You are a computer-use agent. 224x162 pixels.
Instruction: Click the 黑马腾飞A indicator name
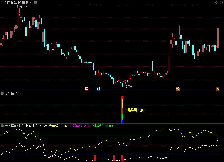pos(12,93)
